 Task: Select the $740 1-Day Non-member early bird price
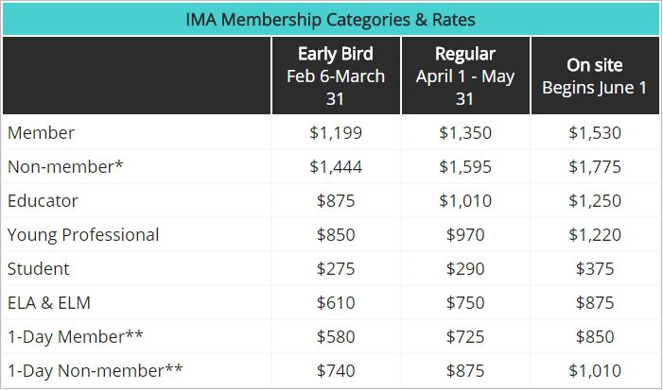336,371
